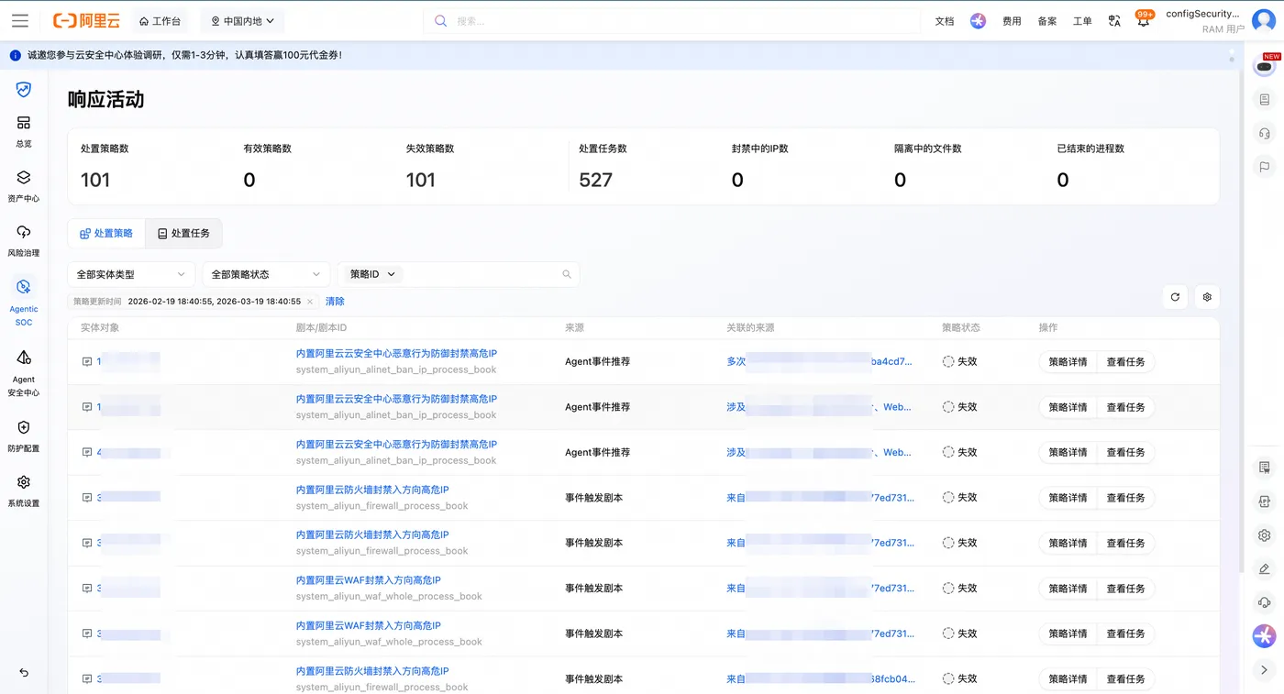Click the 101 value under 失效策略数
This screenshot has height=694, width=1284.
point(421,180)
